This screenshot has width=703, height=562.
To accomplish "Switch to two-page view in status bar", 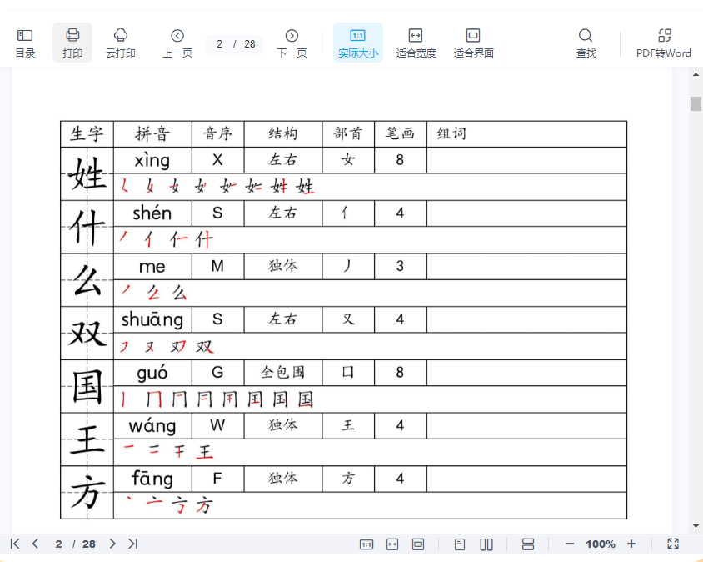I will (x=486, y=544).
